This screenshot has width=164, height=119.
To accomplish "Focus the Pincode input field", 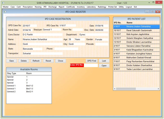I will pos(102,44).
